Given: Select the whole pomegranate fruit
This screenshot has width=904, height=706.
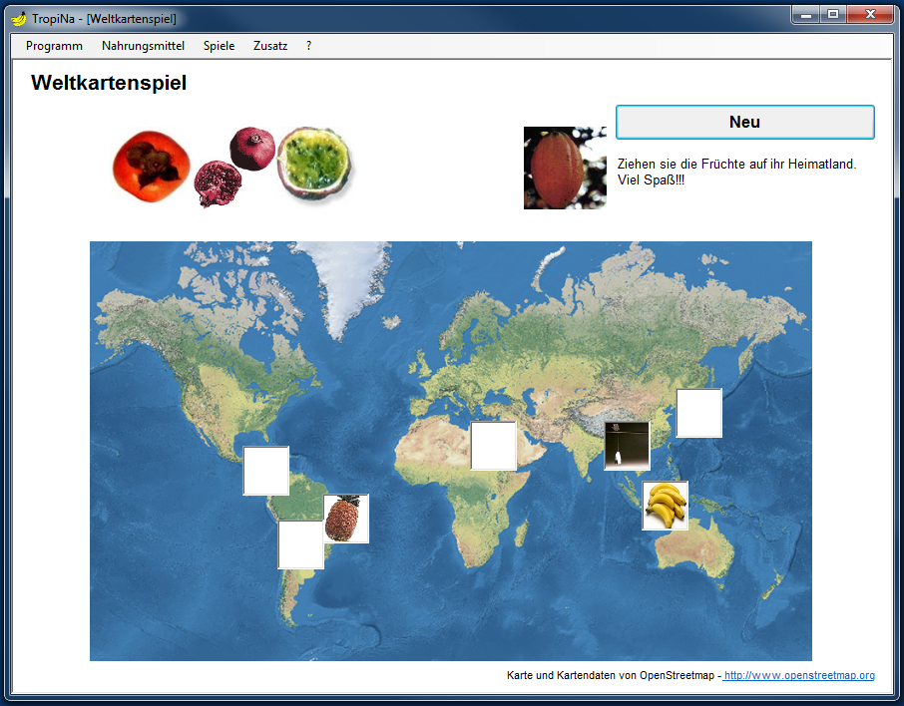Looking at the screenshot, I should click(250, 148).
